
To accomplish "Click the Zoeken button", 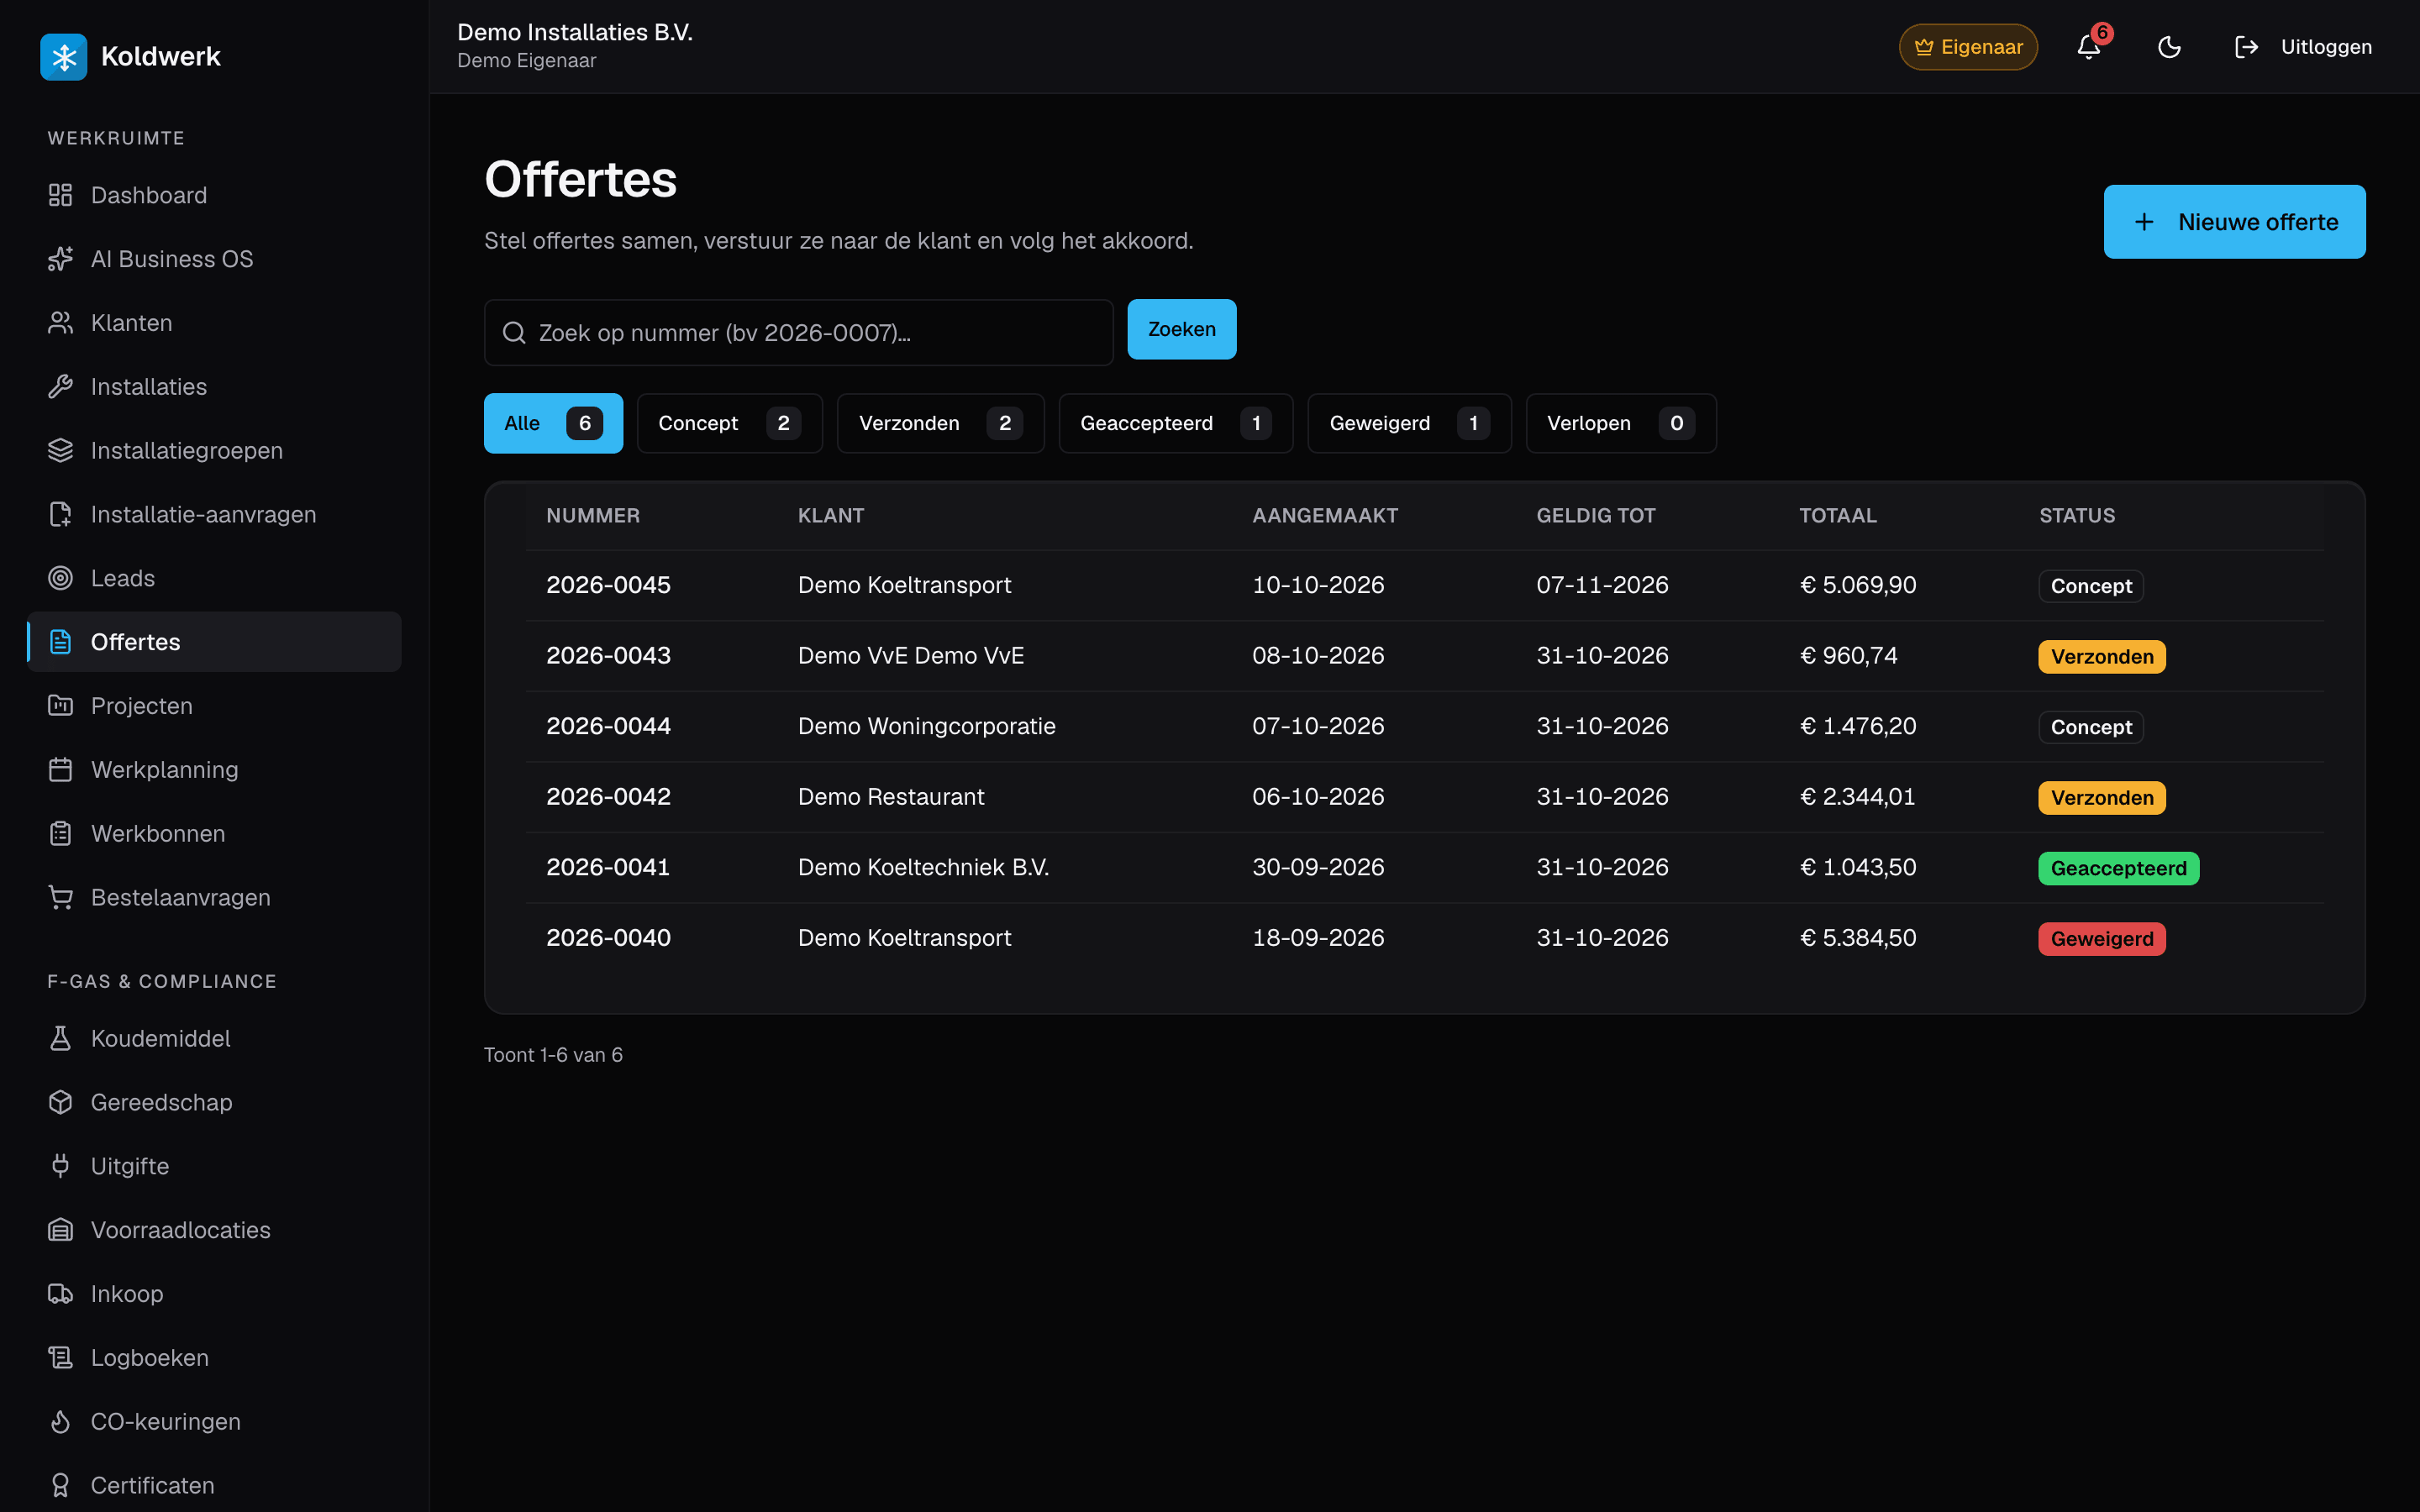I will (x=1182, y=329).
